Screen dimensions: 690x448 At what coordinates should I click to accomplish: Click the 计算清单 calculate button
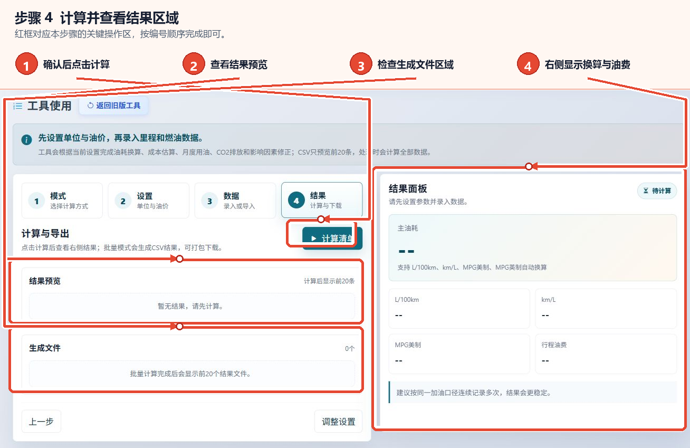point(332,239)
